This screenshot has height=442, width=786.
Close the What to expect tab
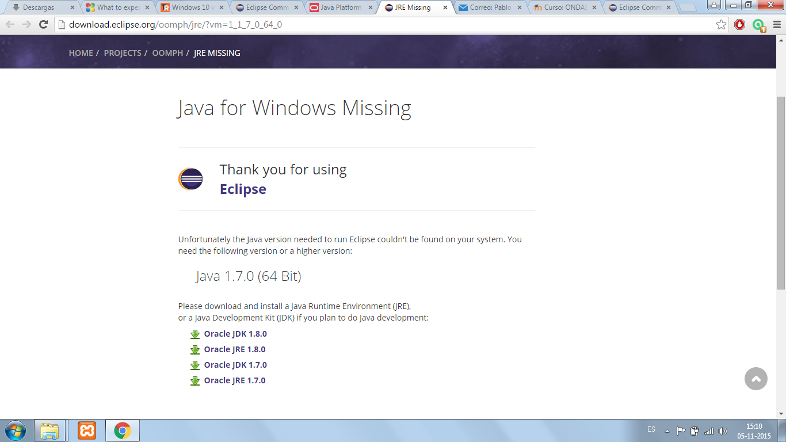(147, 8)
